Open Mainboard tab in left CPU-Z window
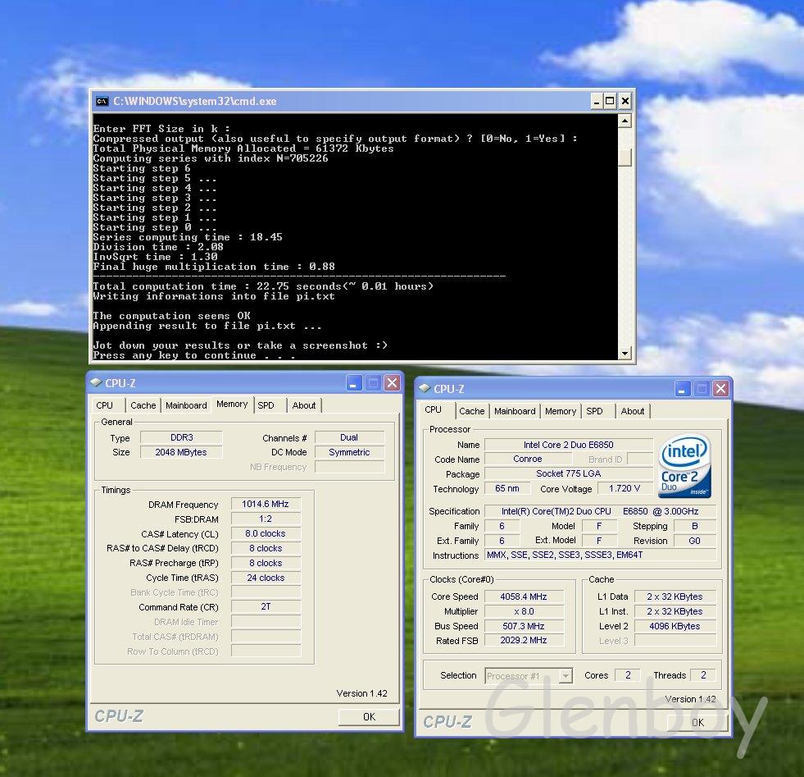 pos(186,405)
